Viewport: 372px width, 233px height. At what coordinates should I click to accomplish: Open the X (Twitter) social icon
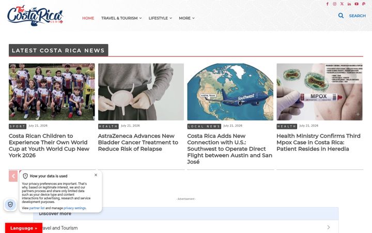click(342, 4)
